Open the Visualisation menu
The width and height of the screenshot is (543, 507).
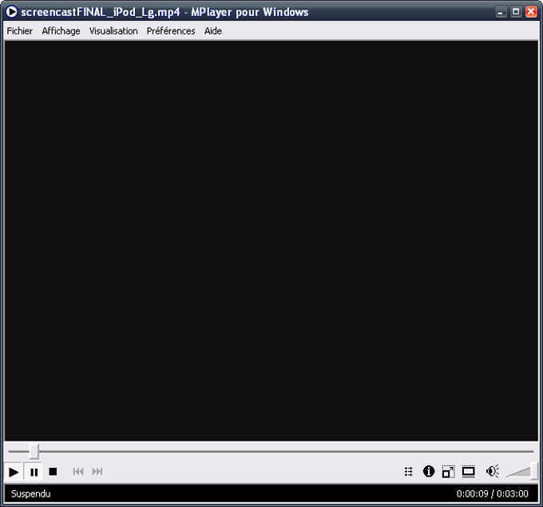[113, 31]
